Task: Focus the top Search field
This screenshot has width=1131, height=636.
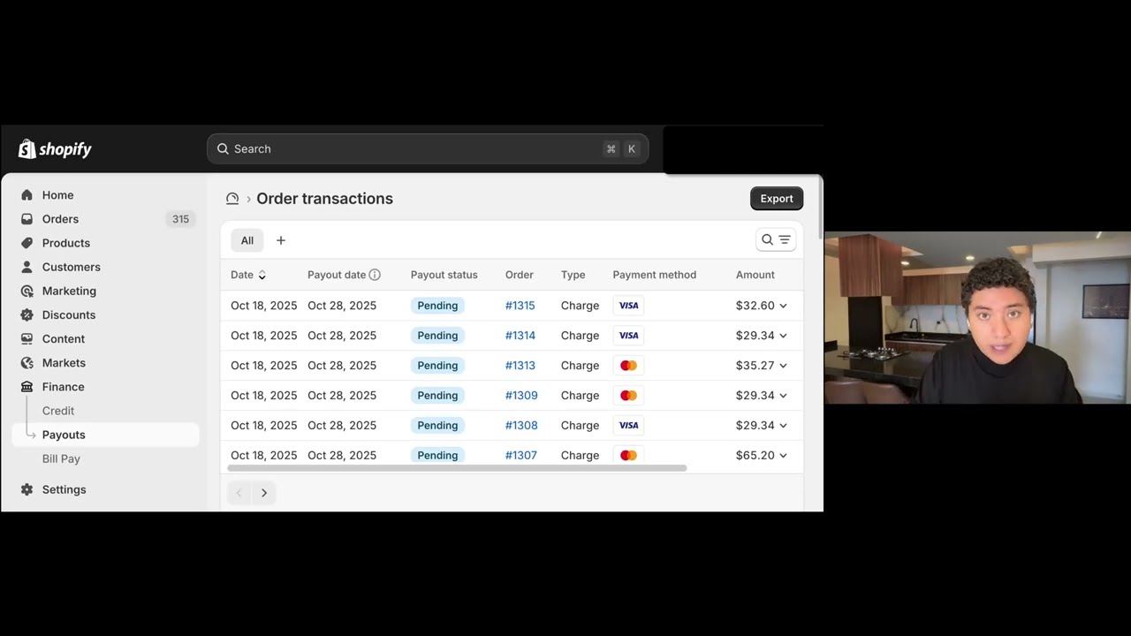Action: (428, 149)
